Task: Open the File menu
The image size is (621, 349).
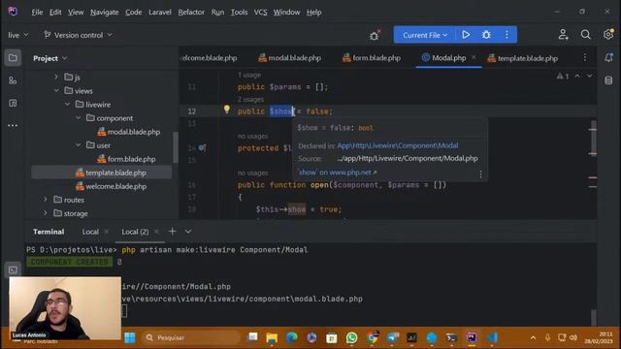Action: click(37, 13)
